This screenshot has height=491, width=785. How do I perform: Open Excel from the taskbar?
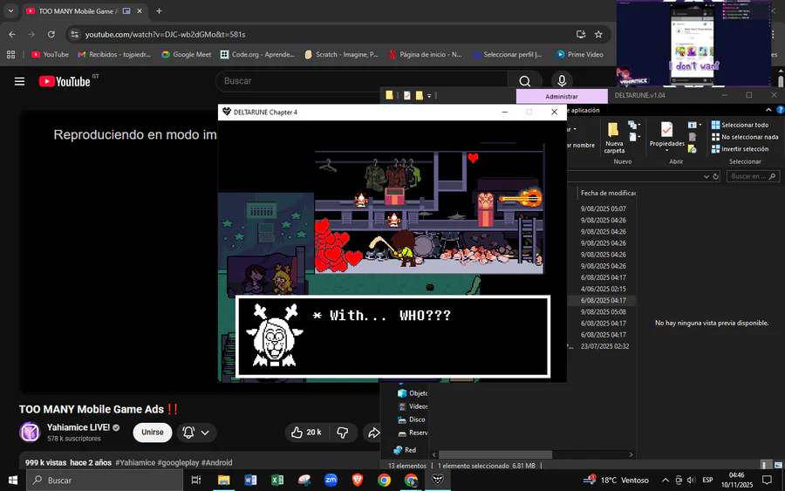[276, 480]
